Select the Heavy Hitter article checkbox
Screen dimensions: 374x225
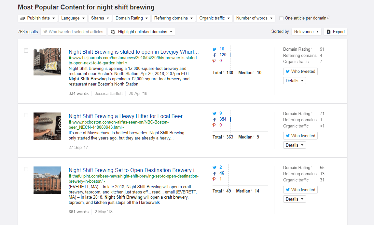coord(26,115)
